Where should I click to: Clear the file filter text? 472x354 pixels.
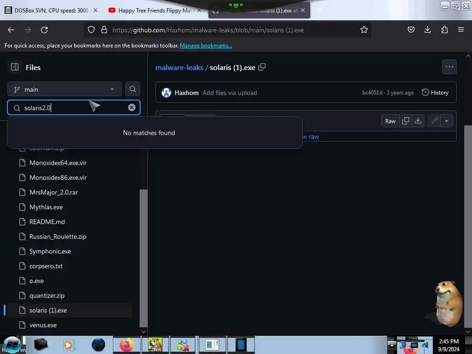(x=131, y=107)
